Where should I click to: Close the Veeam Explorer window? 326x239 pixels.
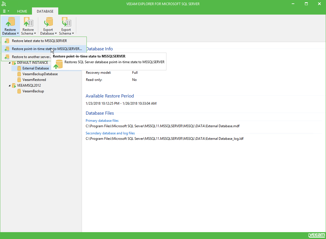(319, 4)
